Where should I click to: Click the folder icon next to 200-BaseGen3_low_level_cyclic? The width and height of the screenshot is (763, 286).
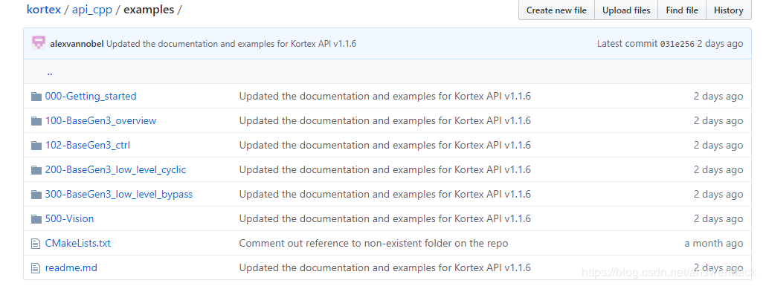point(36,170)
